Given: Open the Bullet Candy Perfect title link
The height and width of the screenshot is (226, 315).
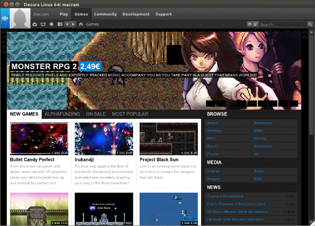Looking at the screenshot, I should click(x=32, y=160).
